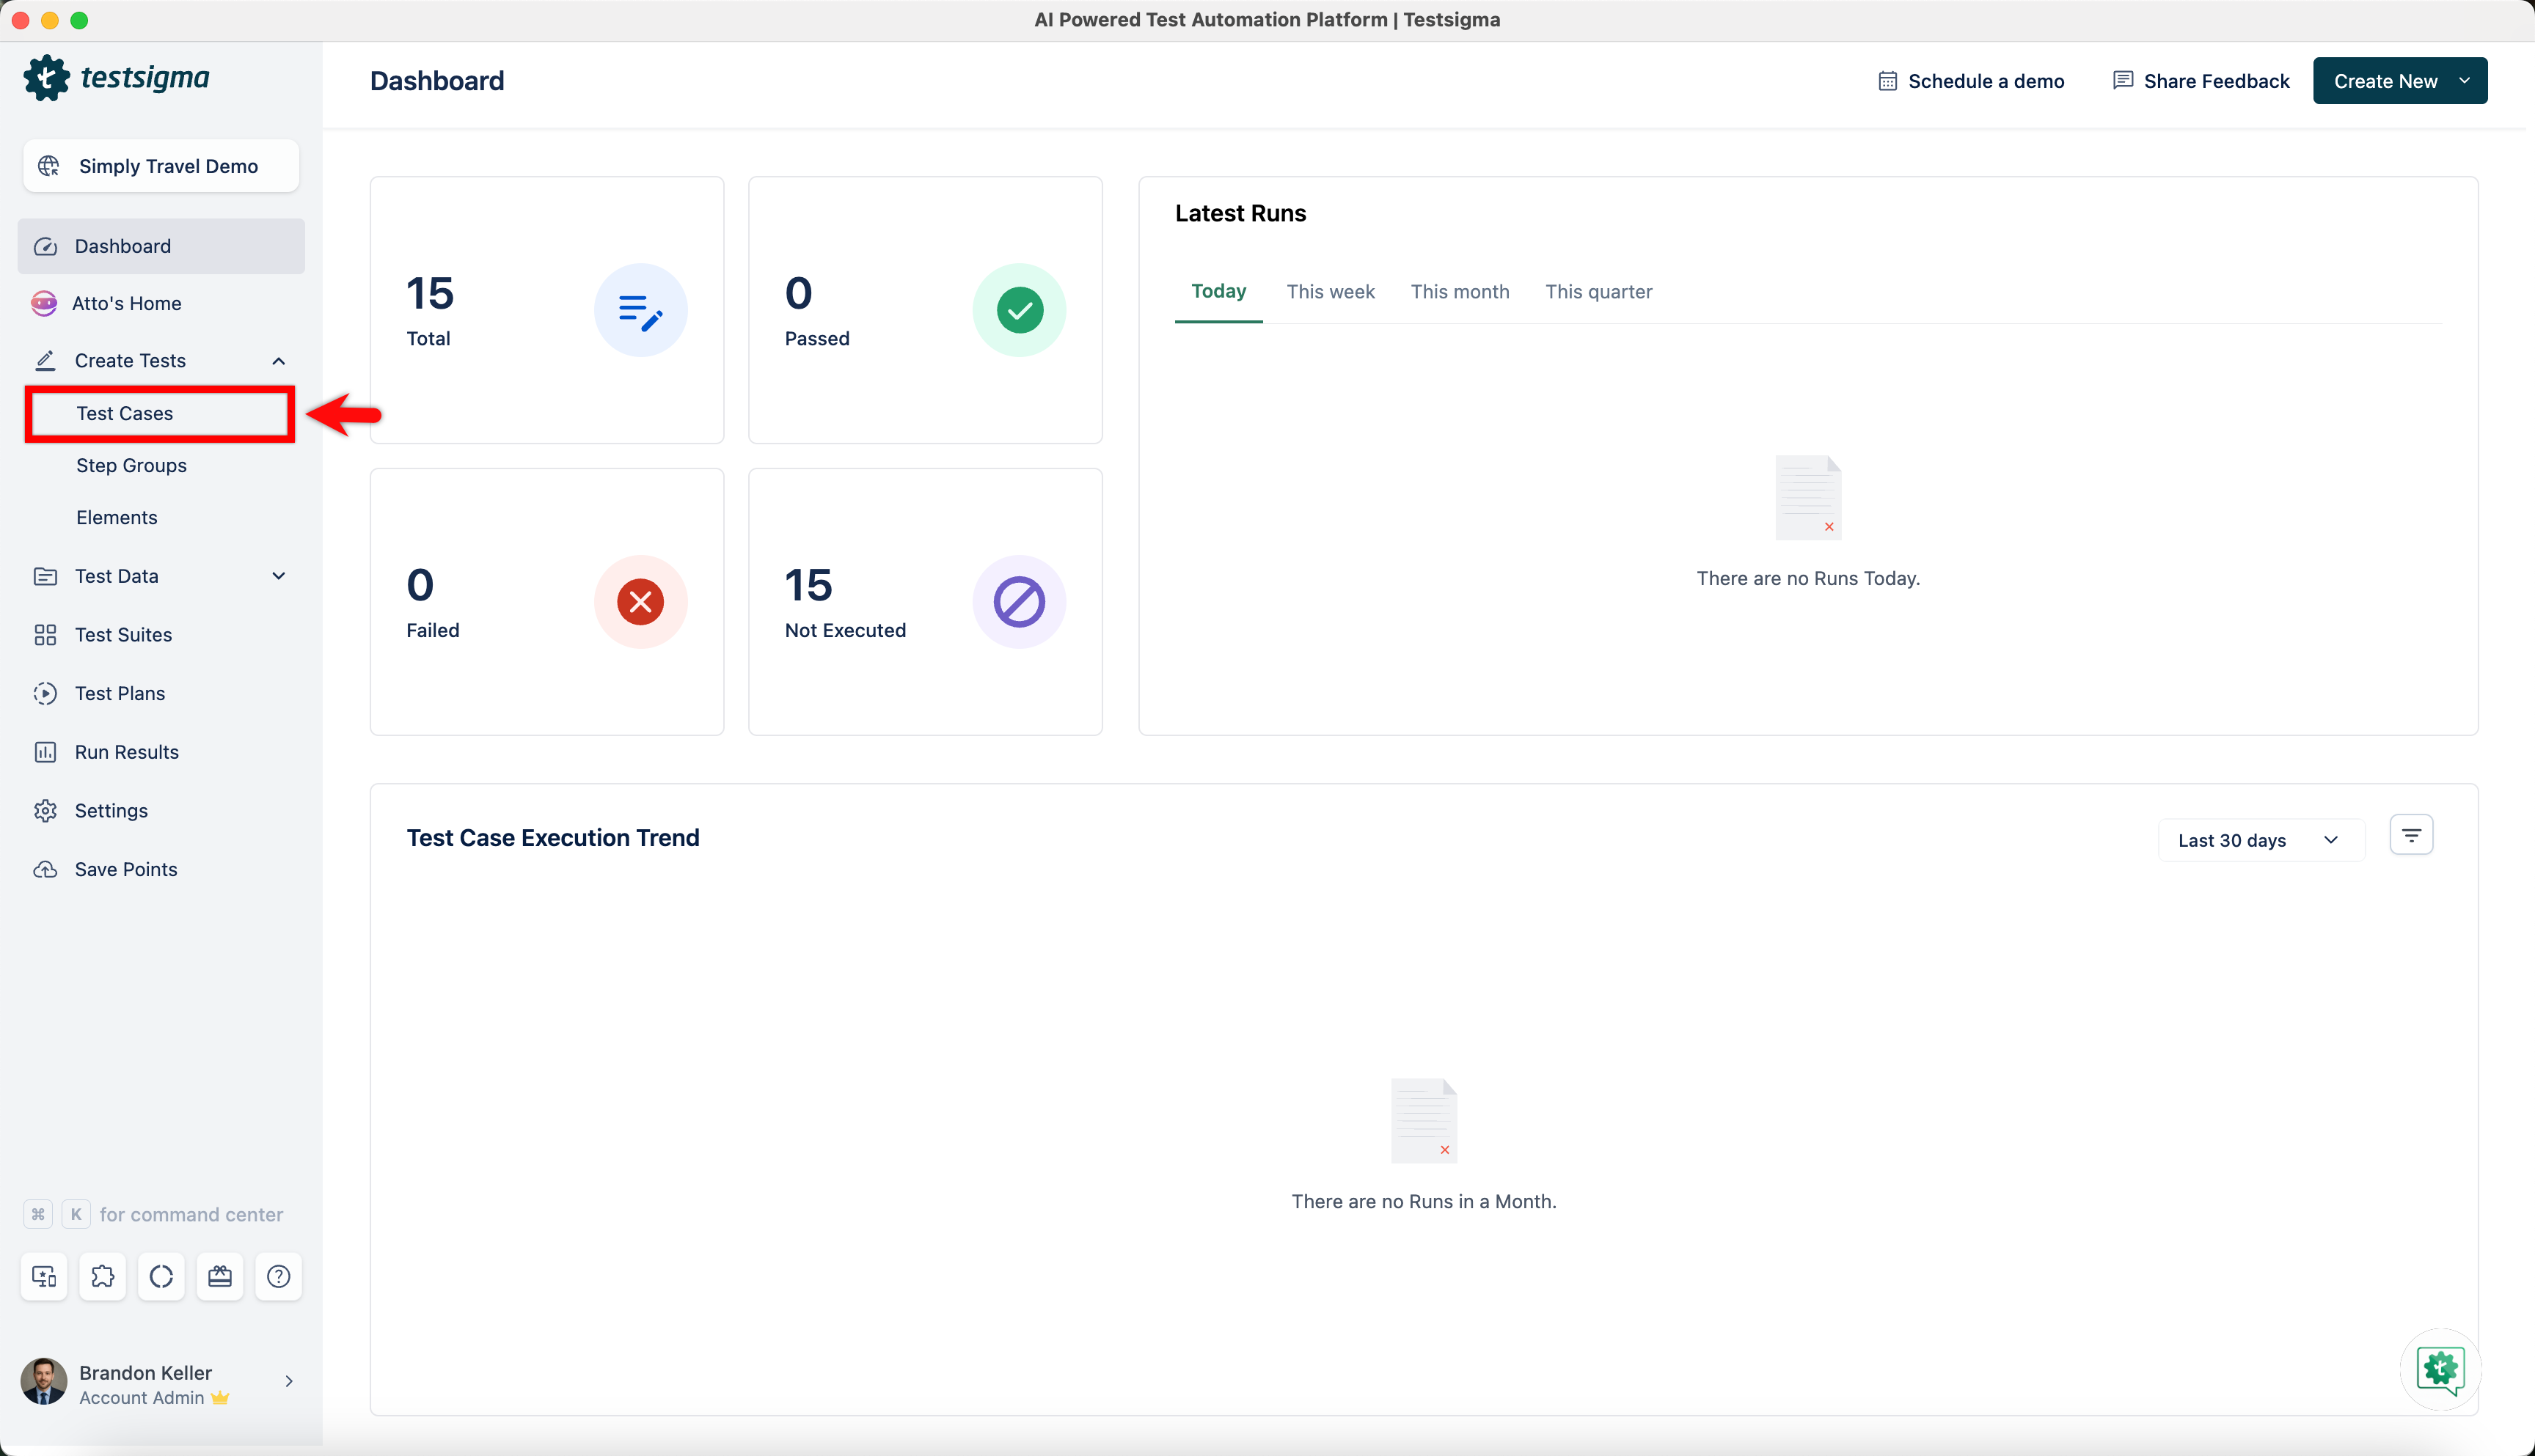This screenshot has height=1456, width=2535.
Task: Open the Create New dropdown arrow
Action: pos(2464,81)
